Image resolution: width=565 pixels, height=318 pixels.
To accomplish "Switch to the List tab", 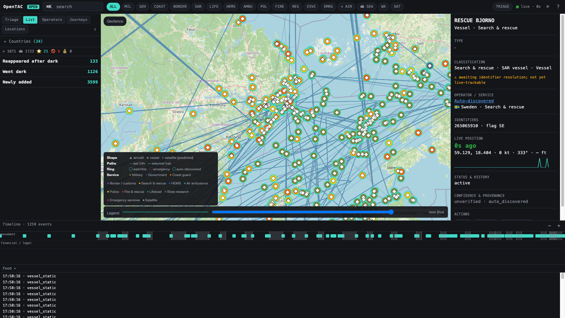I will pos(30,20).
